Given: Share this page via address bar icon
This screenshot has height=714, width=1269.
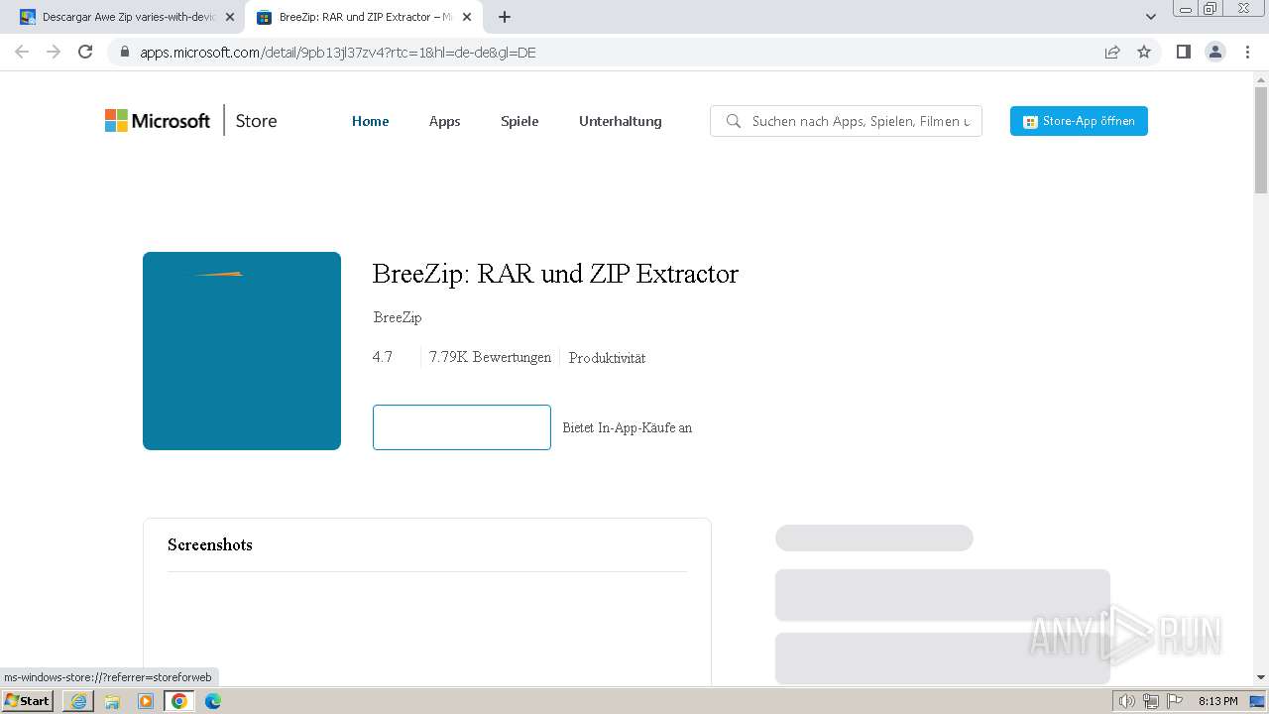Looking at the screenshot, I should [x=1112, y=52].
